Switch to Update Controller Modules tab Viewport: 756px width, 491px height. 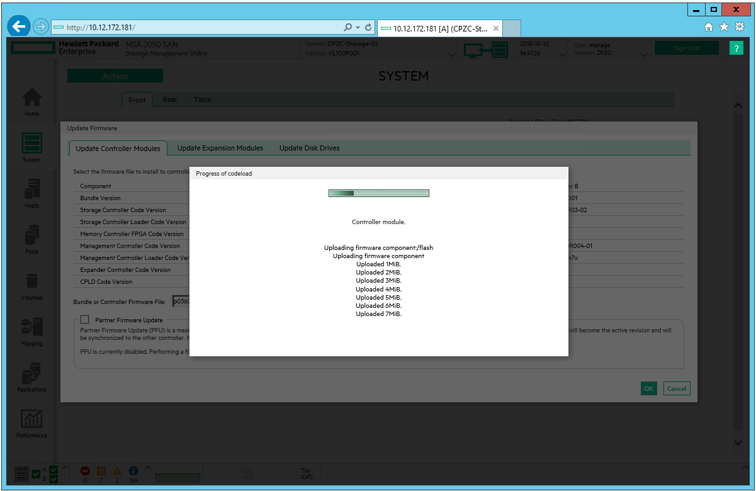118,149
